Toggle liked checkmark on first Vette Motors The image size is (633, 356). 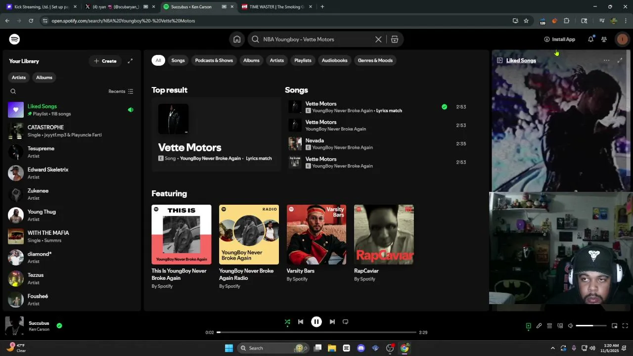click(x=444, y=107)
